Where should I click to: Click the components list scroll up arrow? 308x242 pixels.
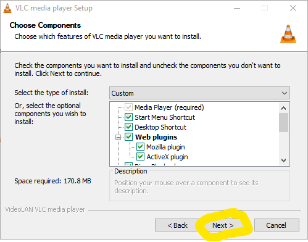coord(283,108)
